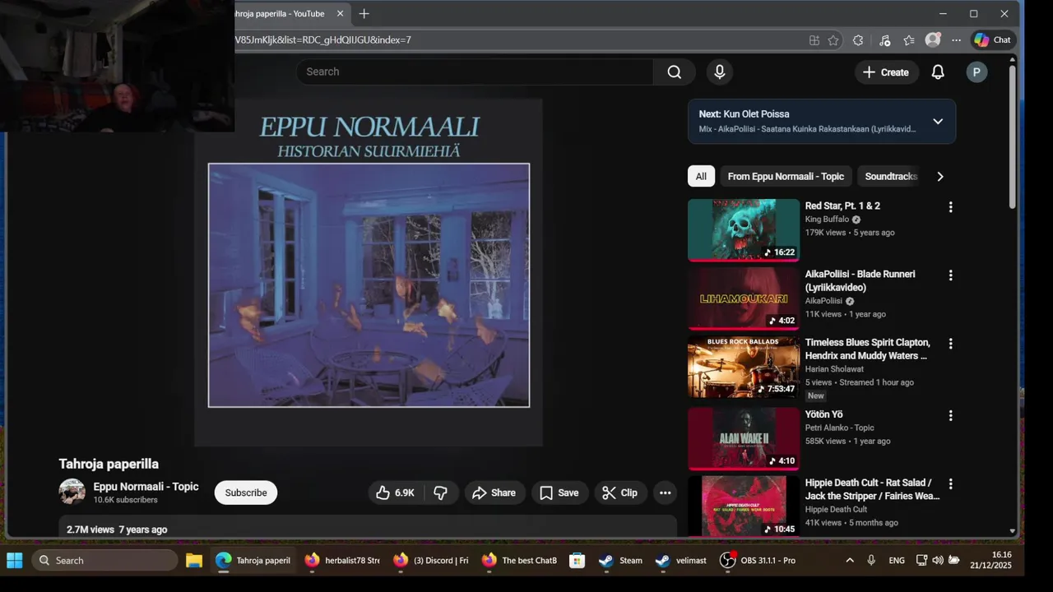Dislike the Tahroja paperilla video
Screen dimensions: 1053x592
pos(441,493)
